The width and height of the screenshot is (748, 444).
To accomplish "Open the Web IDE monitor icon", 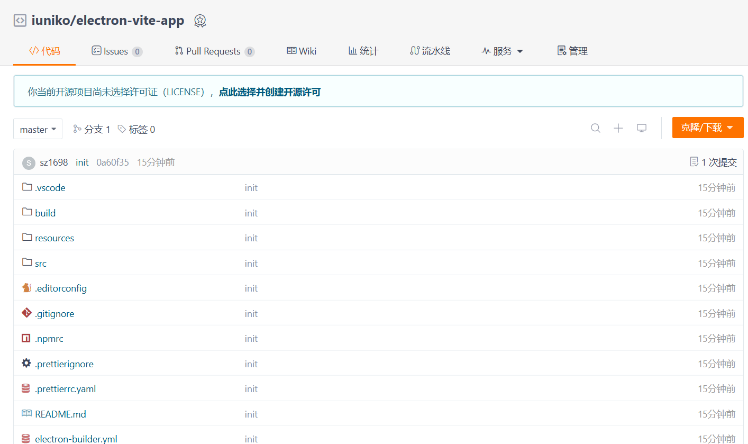I will [x=642, y=128].
